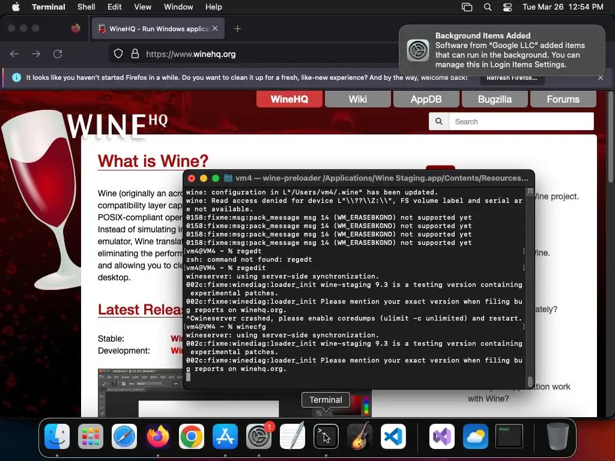Click the WineHQ search input field
The height and width of the screenshot is (461, 615).
[521, 121]
